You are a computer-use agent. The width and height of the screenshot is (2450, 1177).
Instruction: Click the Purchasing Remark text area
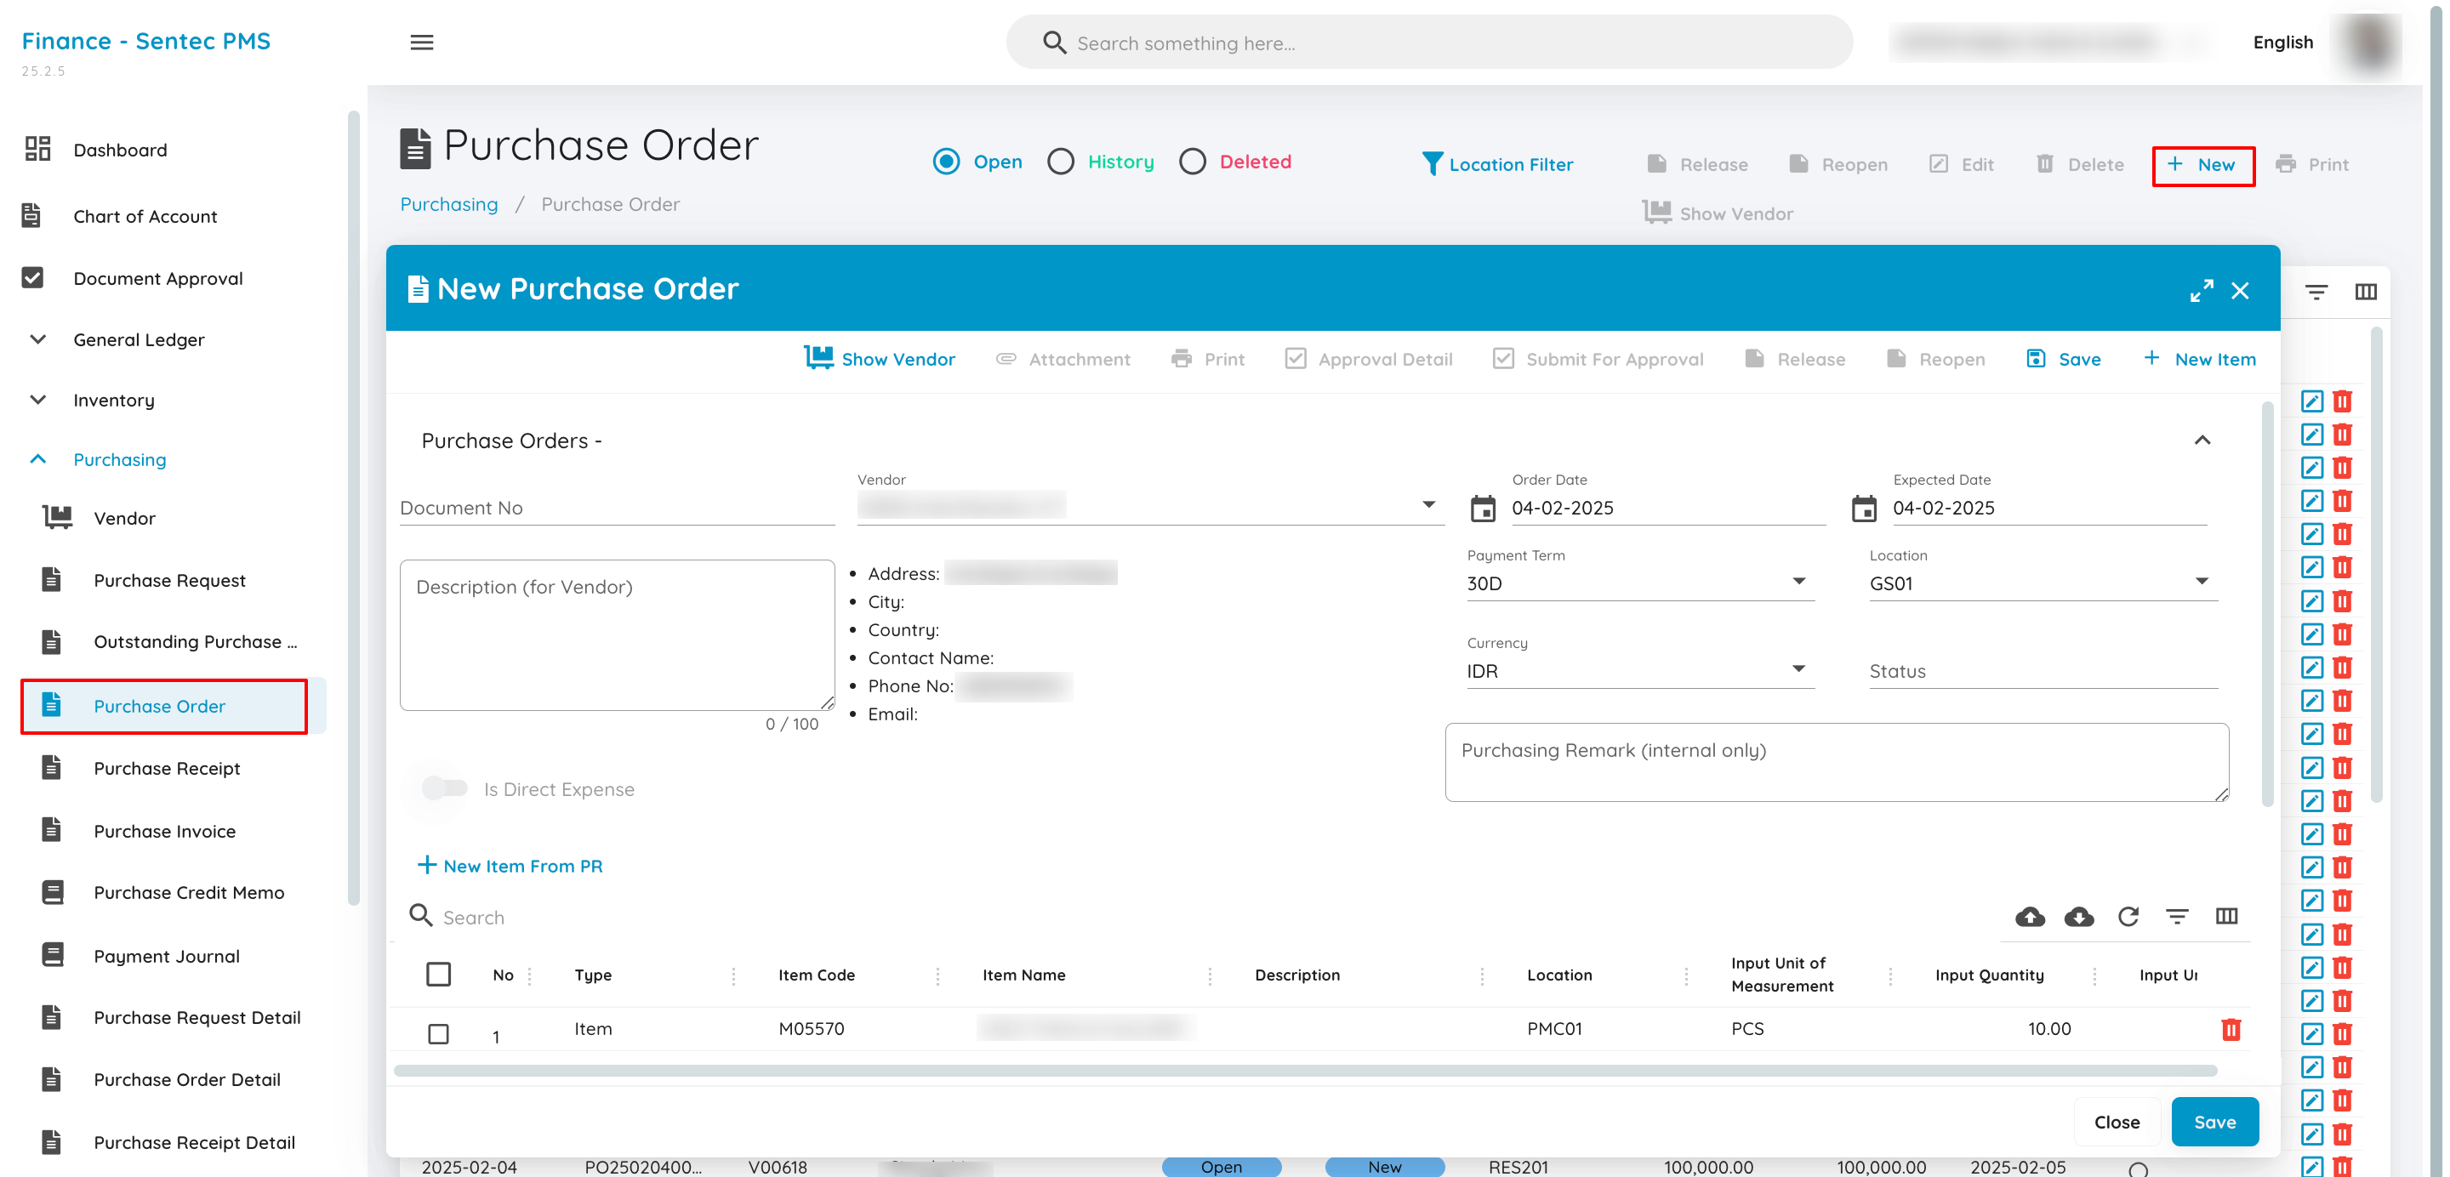(x=1836, y=763)
